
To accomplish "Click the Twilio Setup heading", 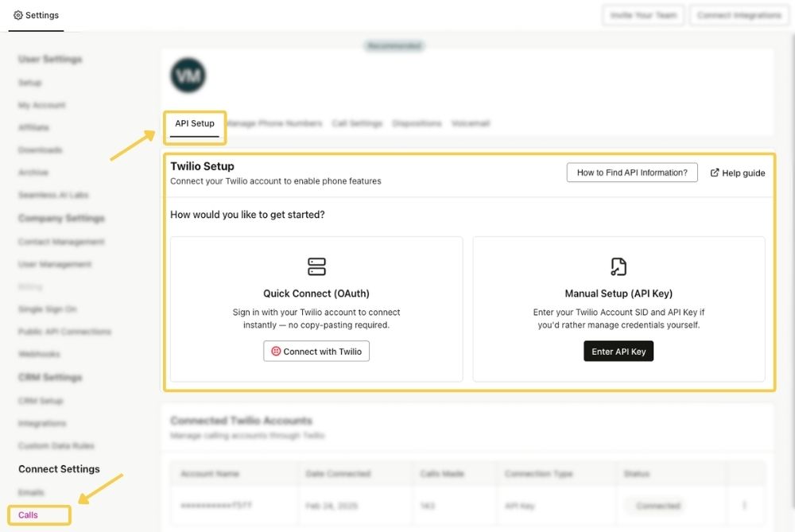I will (x=202, y=166).
